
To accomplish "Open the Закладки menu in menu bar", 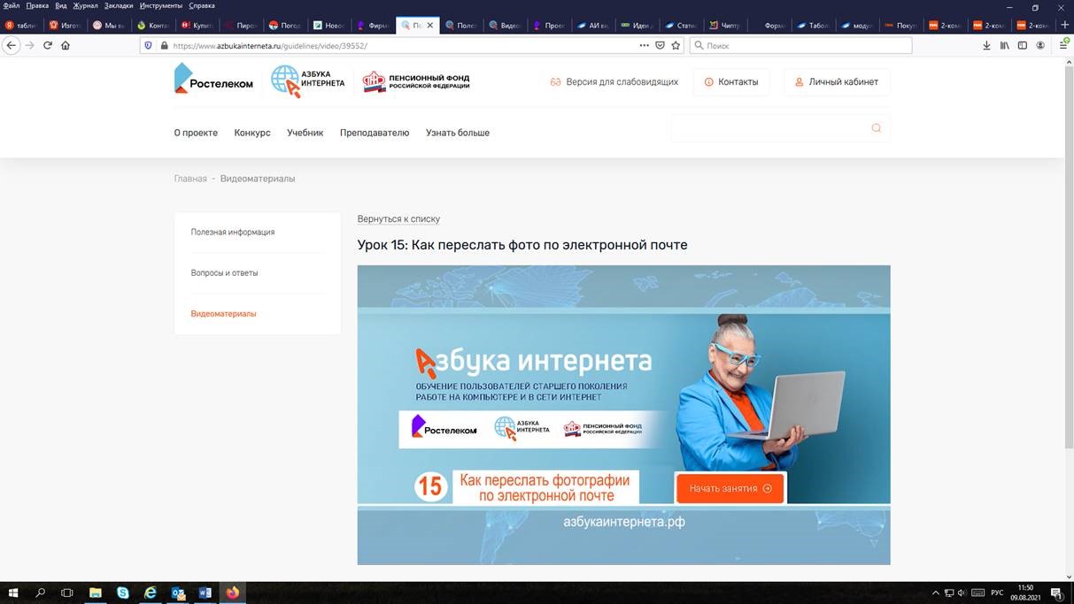I will point(119,5).
